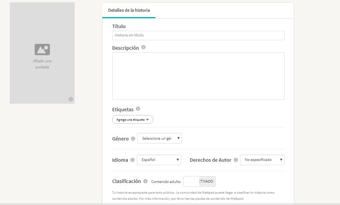The image size is (340, 205).
Task: Open the info icon next to Etiquetas
Action: coord(138,109)
